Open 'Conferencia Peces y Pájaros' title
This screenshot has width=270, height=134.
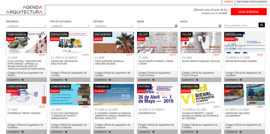click(x=24, y=113)
